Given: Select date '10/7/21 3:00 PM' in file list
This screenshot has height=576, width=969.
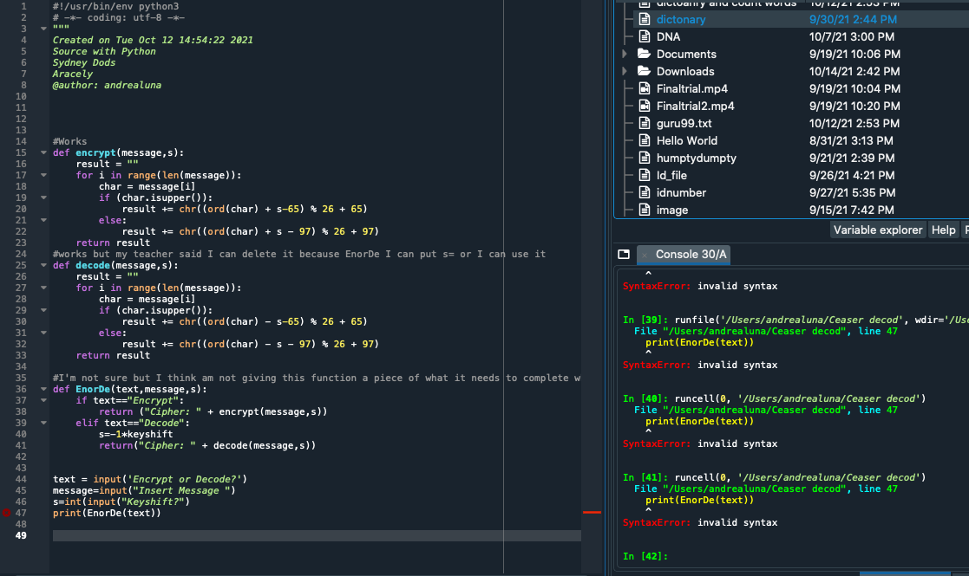Looking at the screenshot, I should [852, 36].
